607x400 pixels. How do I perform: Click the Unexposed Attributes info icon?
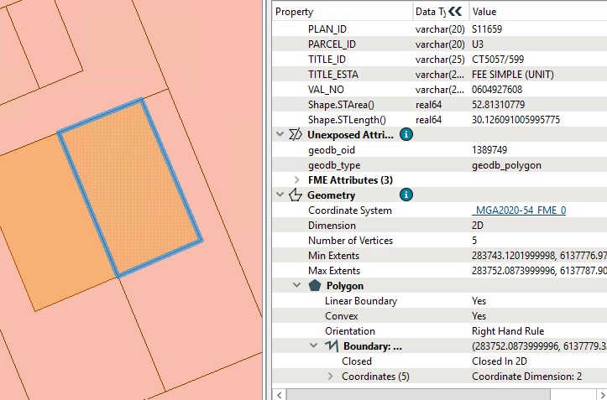[406, 135]
